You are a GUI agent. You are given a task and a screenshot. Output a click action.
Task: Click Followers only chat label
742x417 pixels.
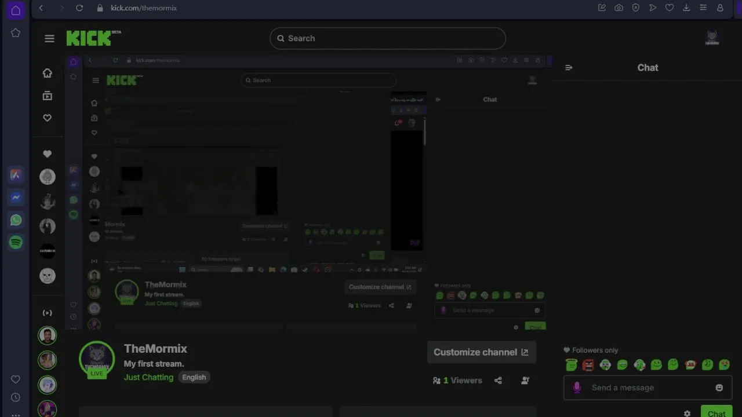[x=591, y=350]
